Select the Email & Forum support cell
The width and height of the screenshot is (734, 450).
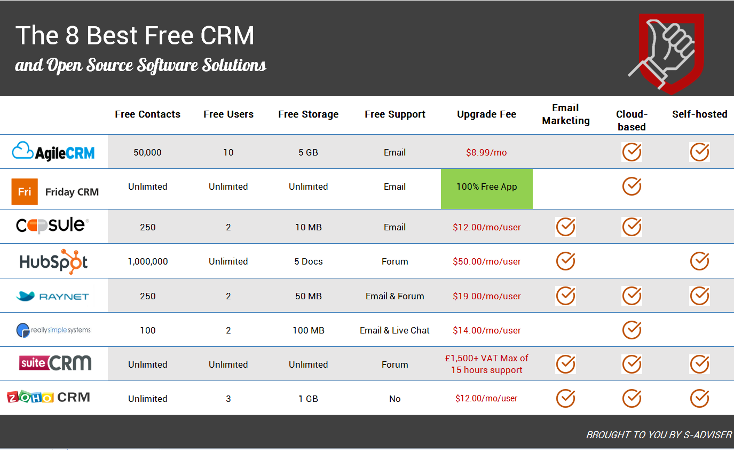[395, 296]
